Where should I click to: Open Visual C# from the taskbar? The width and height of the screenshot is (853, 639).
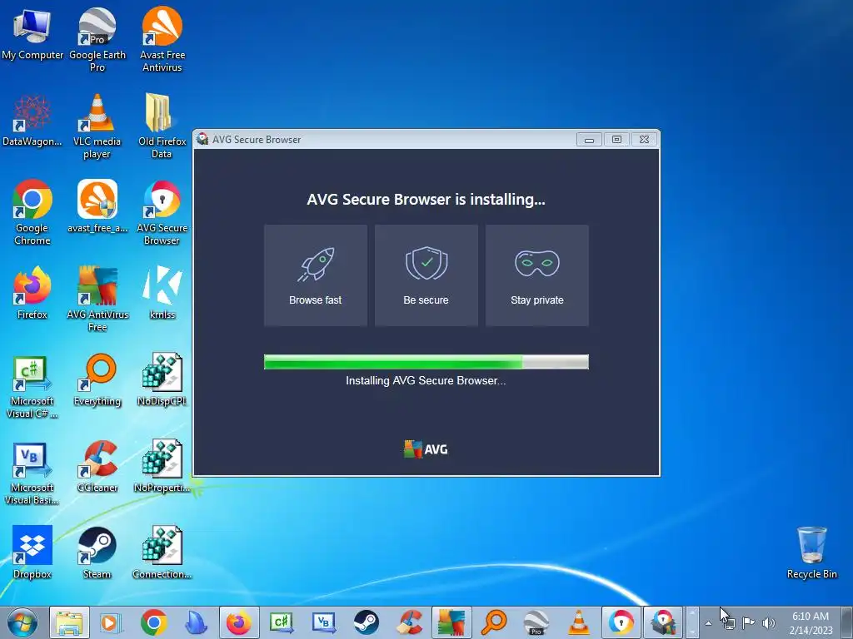click(282, 622)
